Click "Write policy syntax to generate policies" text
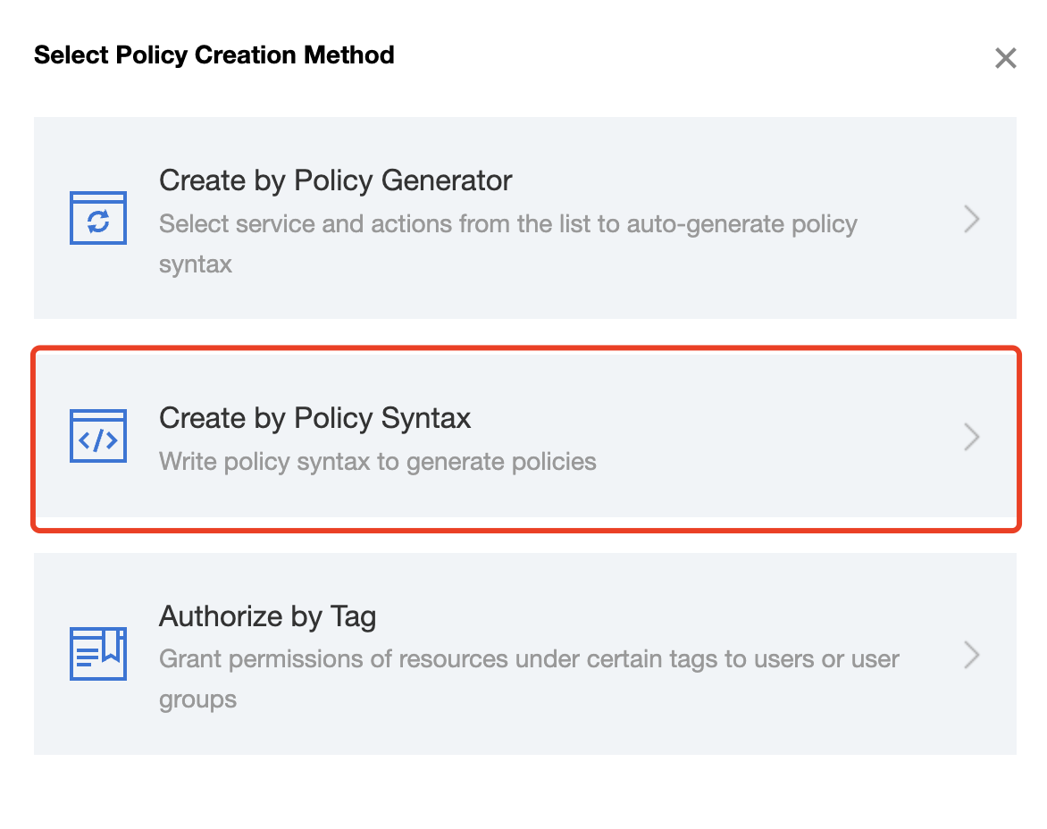The height and width of the screenshot is (829, 1047). click(377, 462)
